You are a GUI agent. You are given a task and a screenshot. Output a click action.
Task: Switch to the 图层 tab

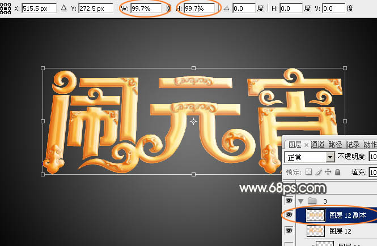[295, 145]
